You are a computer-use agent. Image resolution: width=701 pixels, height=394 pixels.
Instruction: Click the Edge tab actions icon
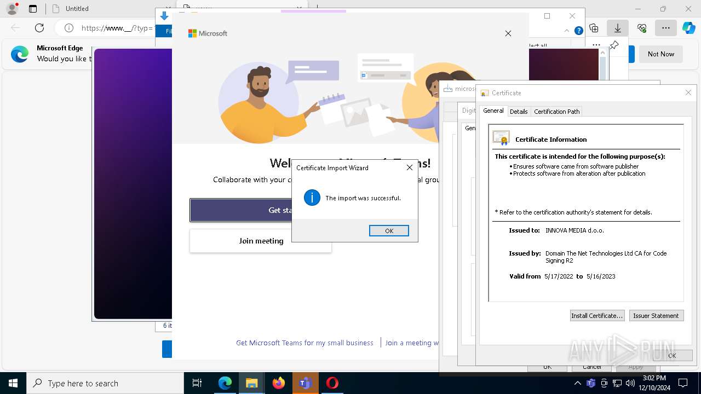(33, 9)
